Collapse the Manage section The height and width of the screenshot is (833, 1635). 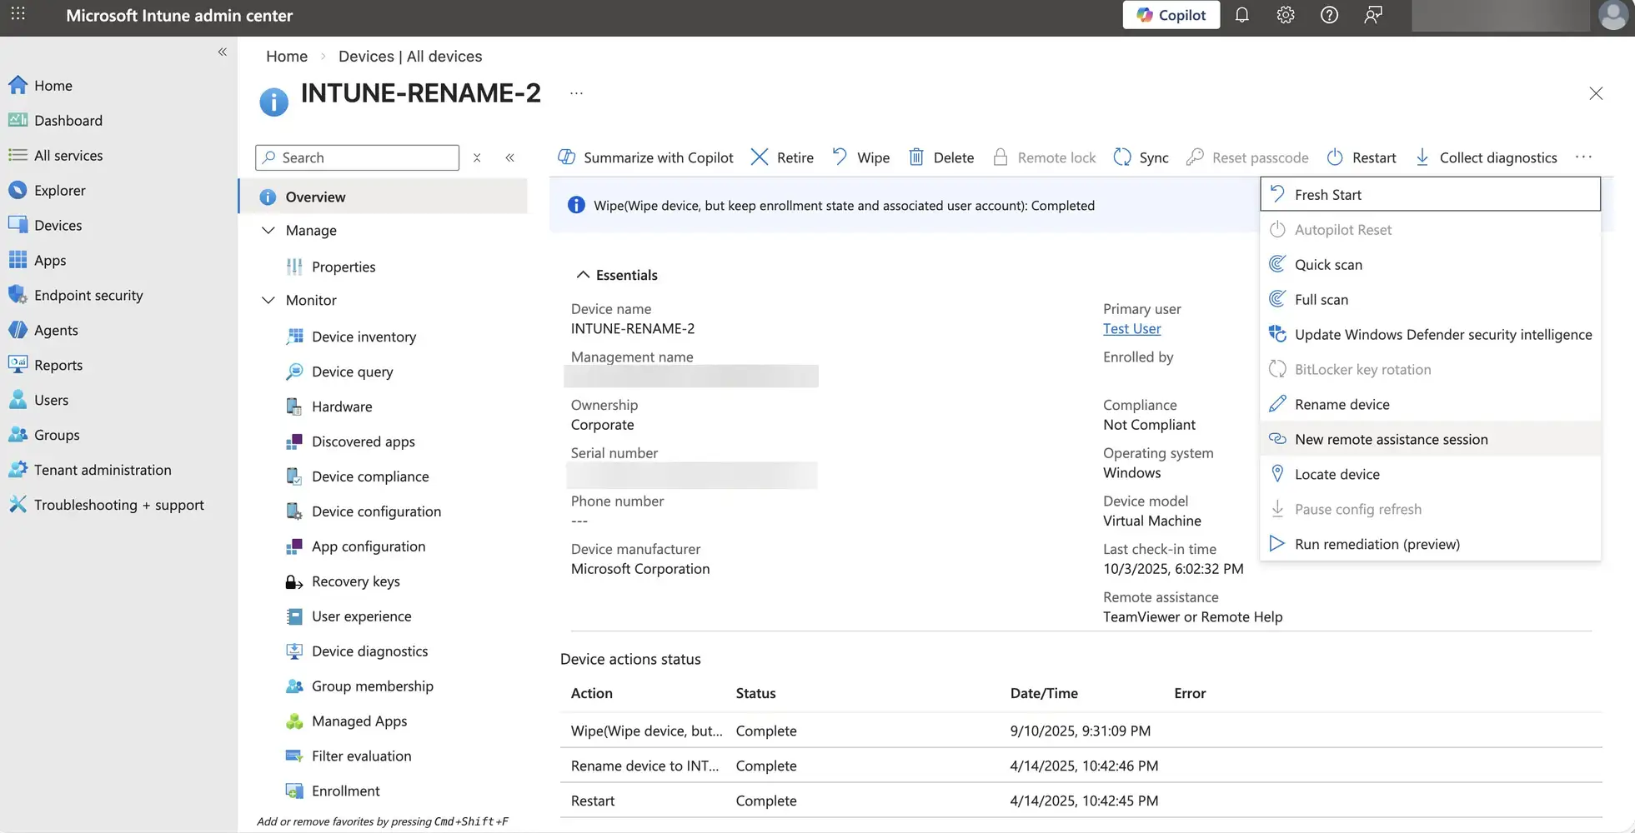tap(268, 230)
